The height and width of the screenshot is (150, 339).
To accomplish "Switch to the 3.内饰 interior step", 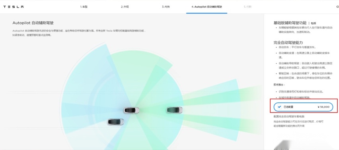I will [166, 7].
